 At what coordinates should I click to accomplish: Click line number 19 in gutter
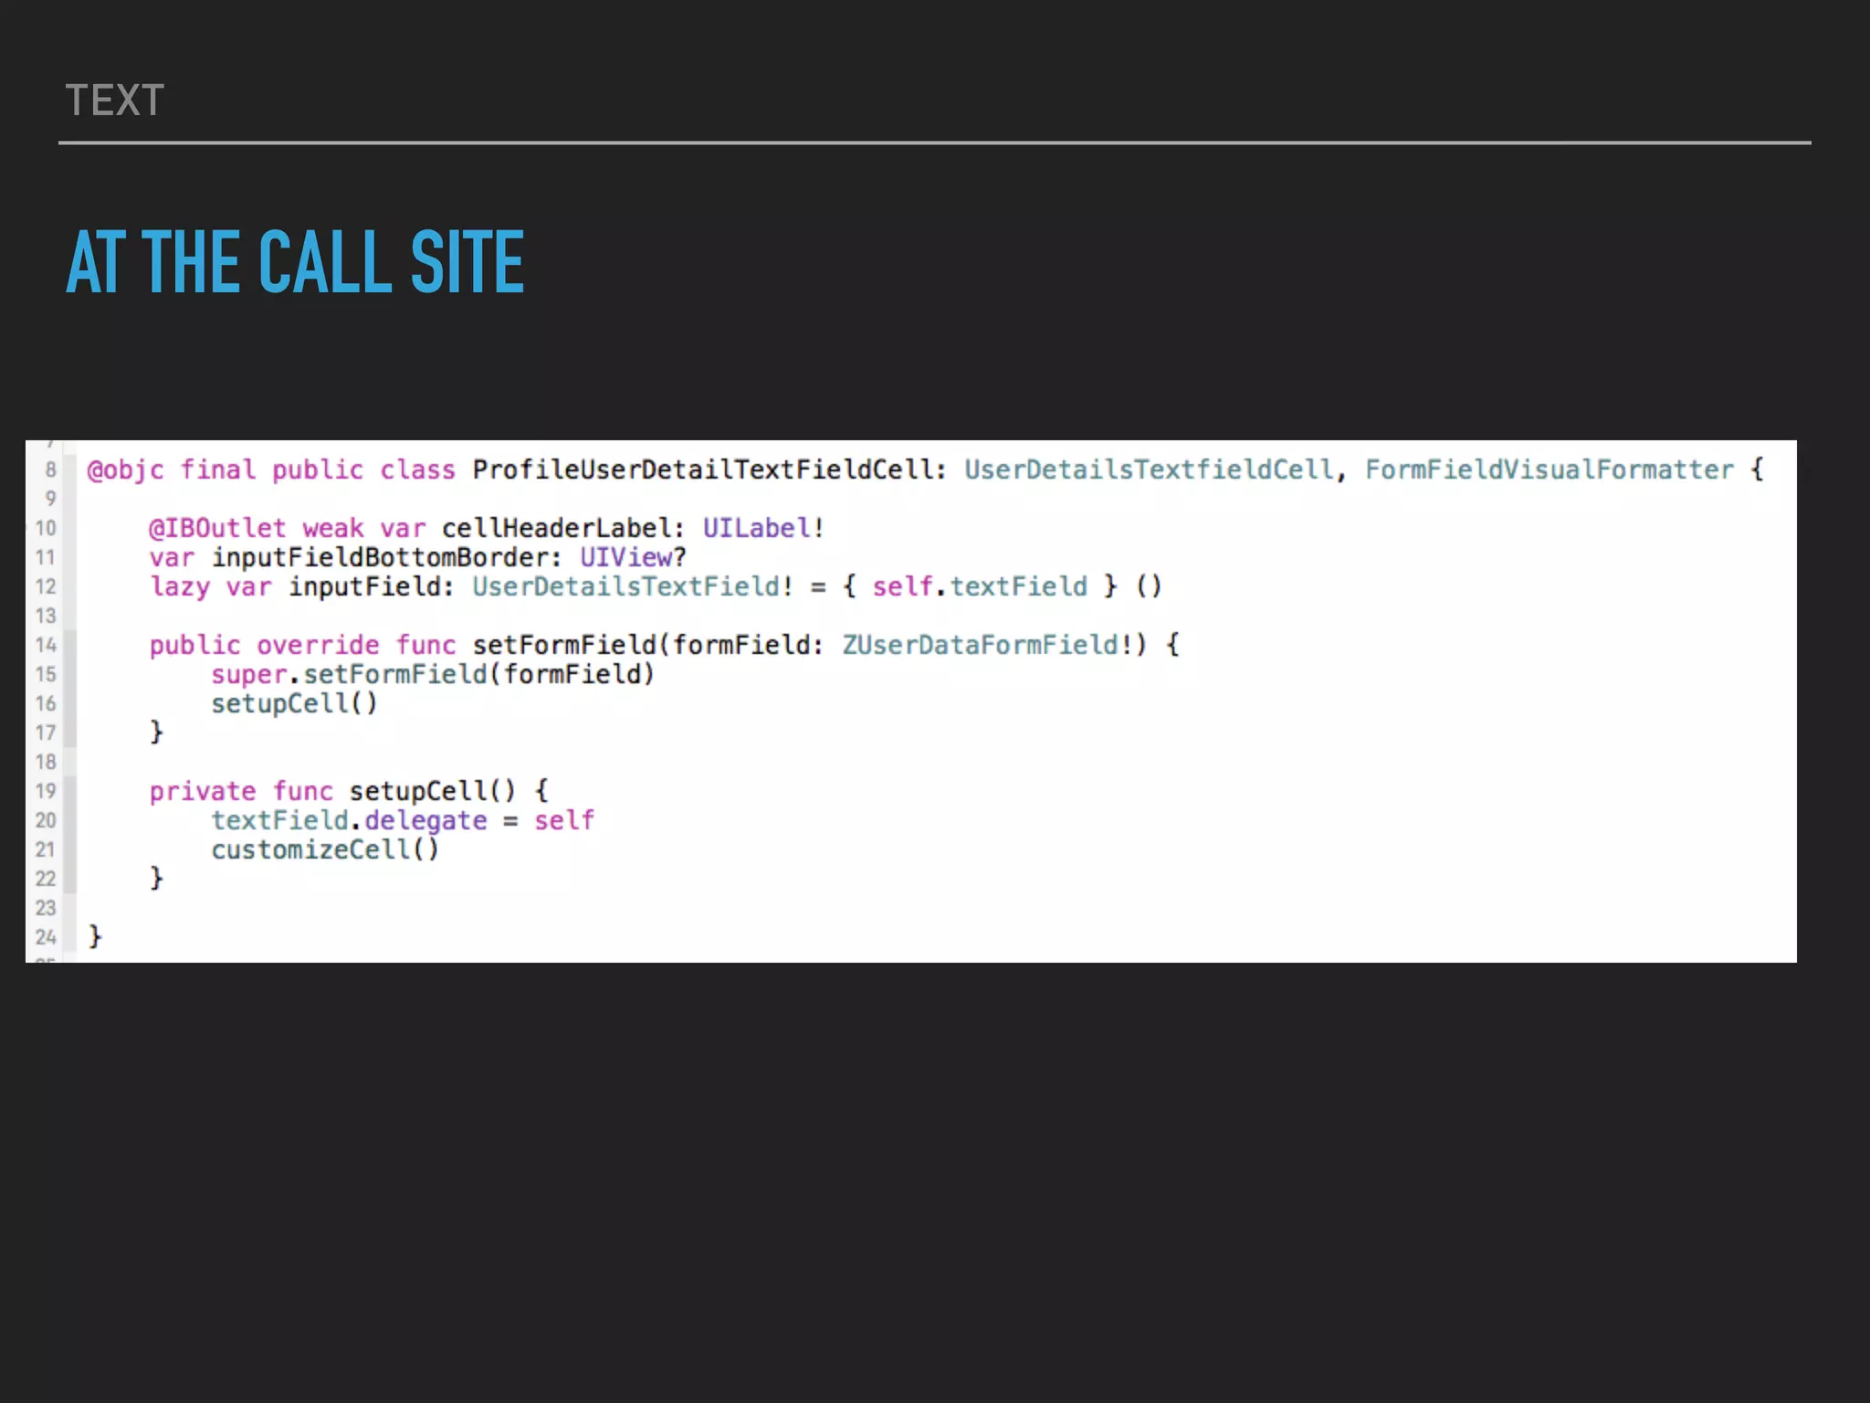46,792
